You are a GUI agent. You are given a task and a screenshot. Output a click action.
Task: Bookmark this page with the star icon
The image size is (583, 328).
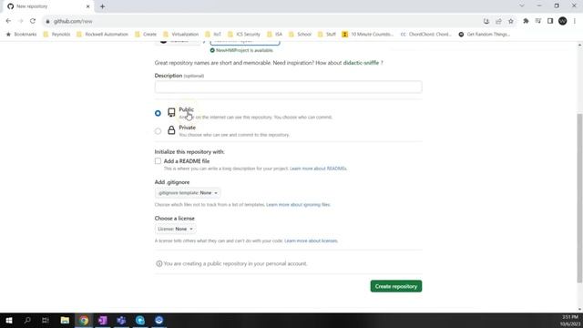tap(511, 21)
